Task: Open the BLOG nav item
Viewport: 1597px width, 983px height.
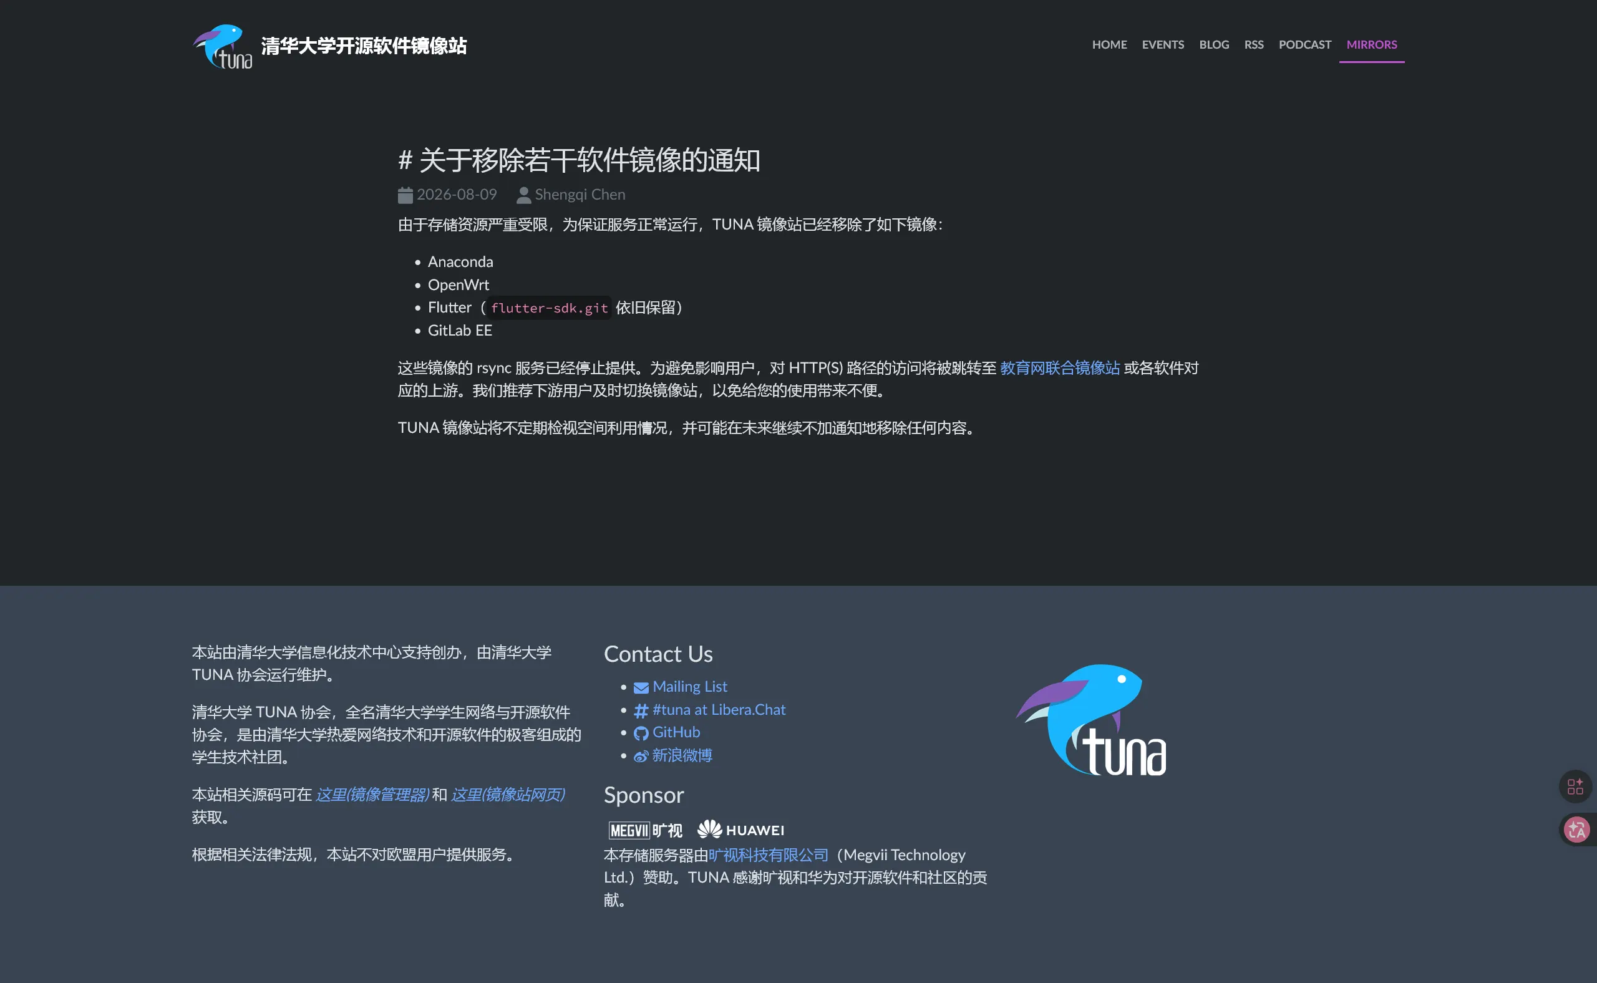Action: [x=1214, y=45]
